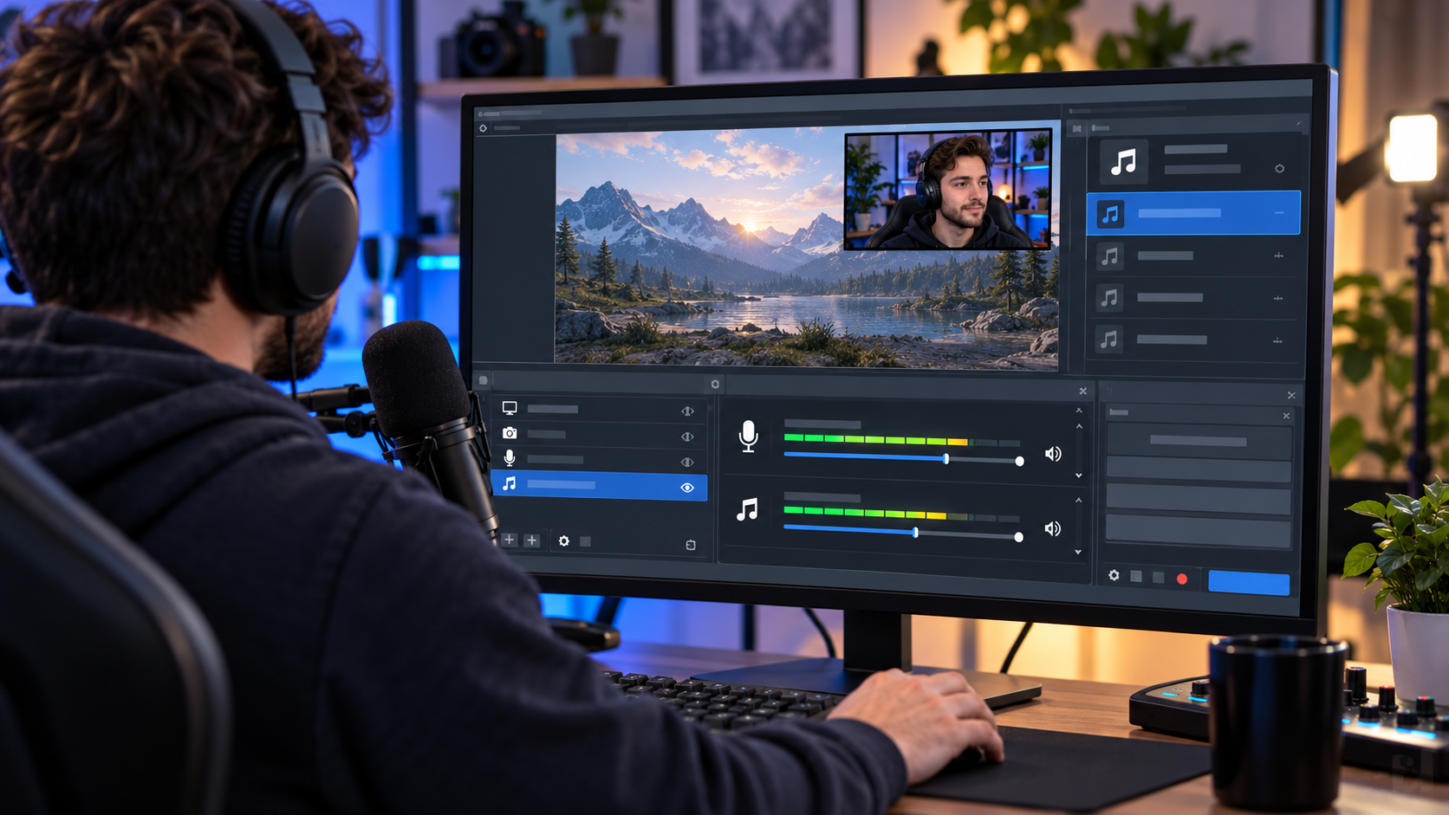Close the inner controls group with X
The width and height of the screenshot is (1449, 815).
point(1286,417)
